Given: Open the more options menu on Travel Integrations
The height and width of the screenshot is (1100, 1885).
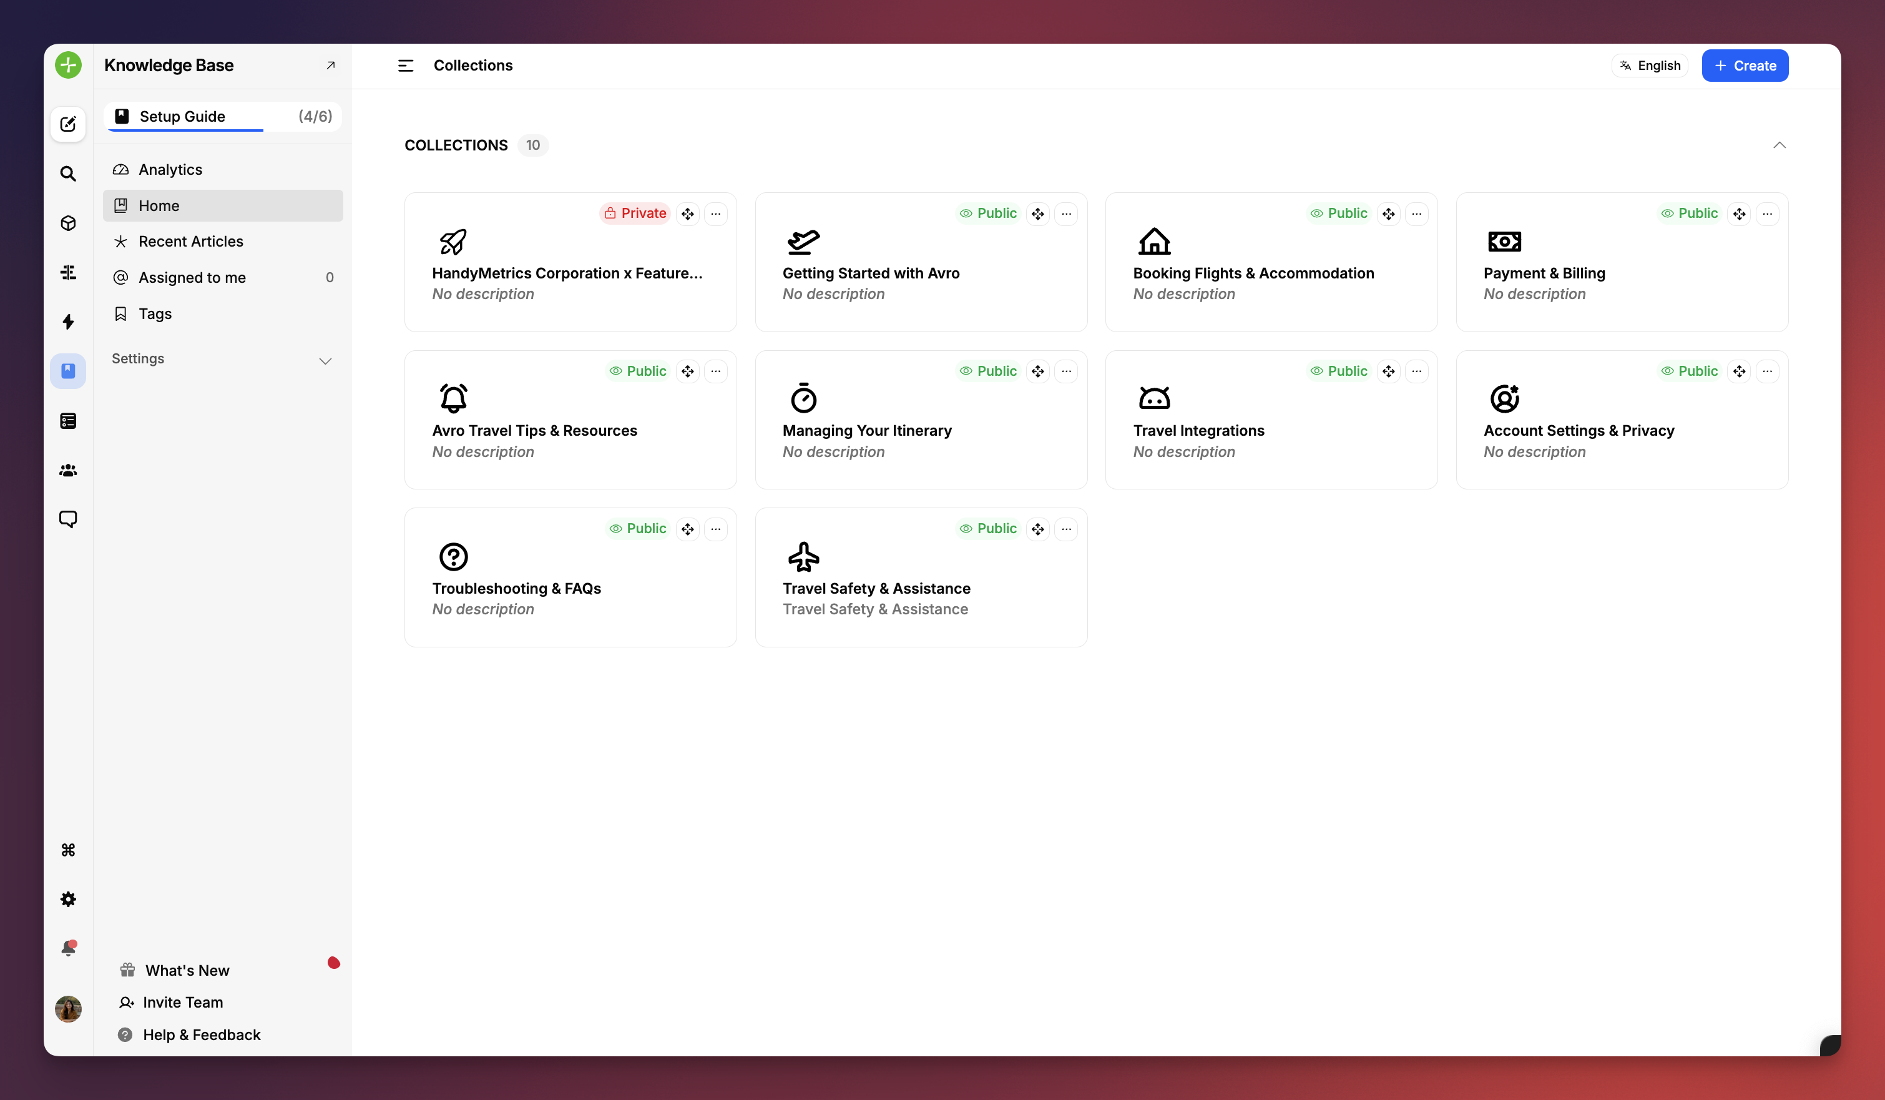Looking at the screenshot, I should 1415,370.
